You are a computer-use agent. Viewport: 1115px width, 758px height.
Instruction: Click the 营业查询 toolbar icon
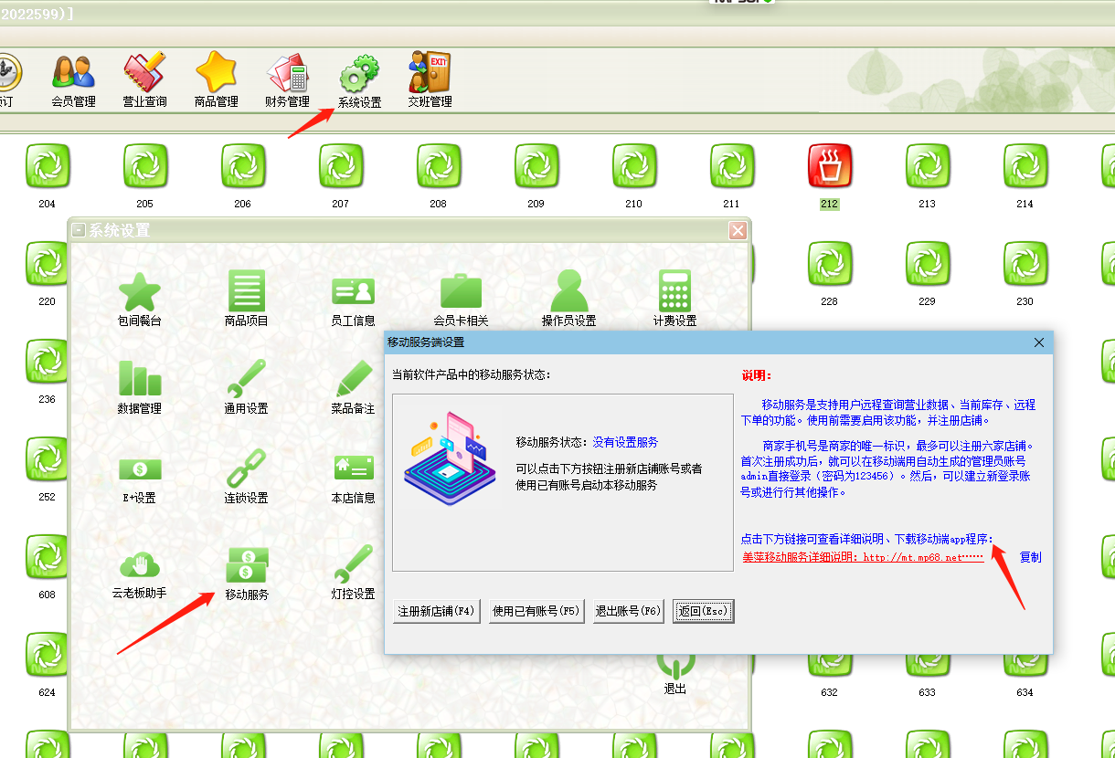(x=144, y=73)
